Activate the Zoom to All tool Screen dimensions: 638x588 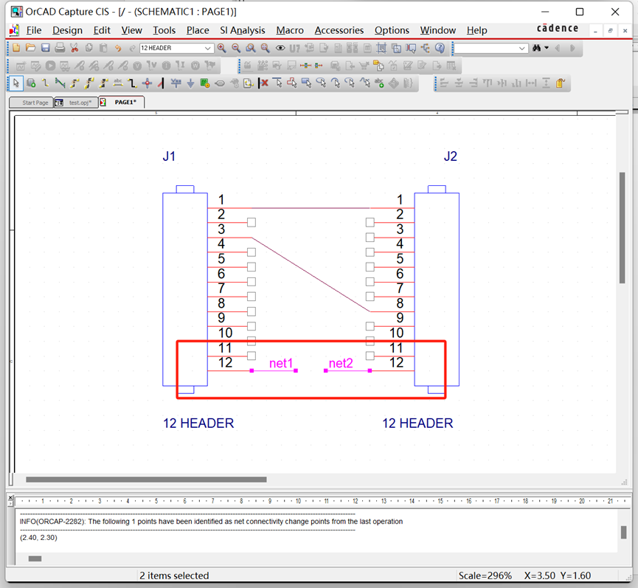click(x=263, y=47)
